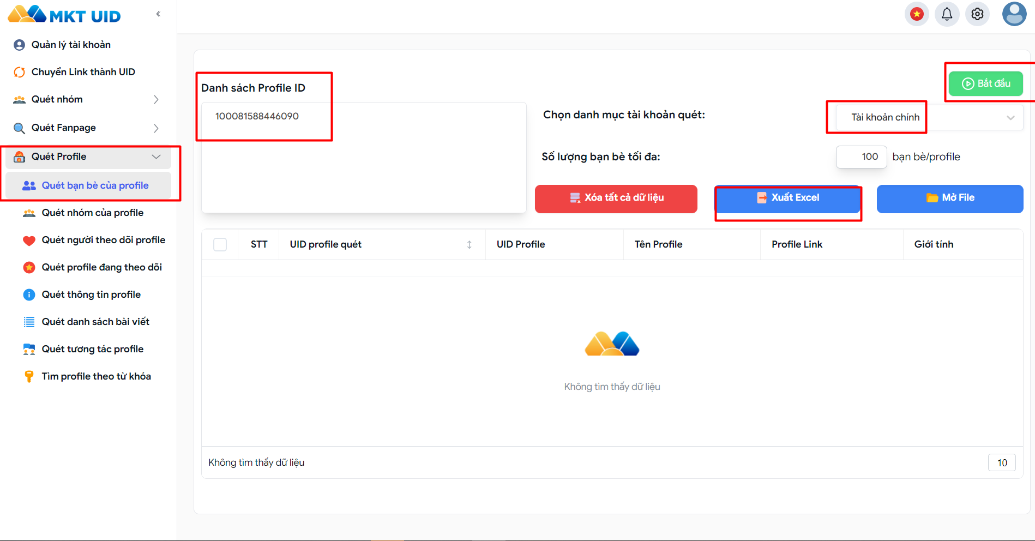Click the notification bell icon

click(x=947, y=14)
